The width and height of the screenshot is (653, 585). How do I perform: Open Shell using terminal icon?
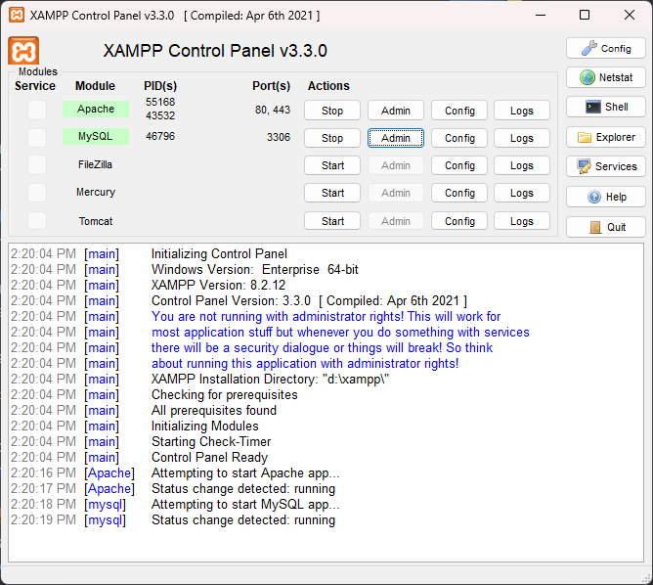point(592,107)
